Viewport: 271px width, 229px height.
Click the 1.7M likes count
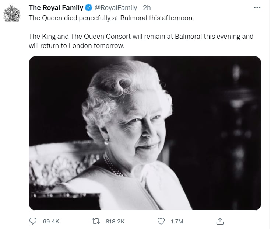point(177,221)
